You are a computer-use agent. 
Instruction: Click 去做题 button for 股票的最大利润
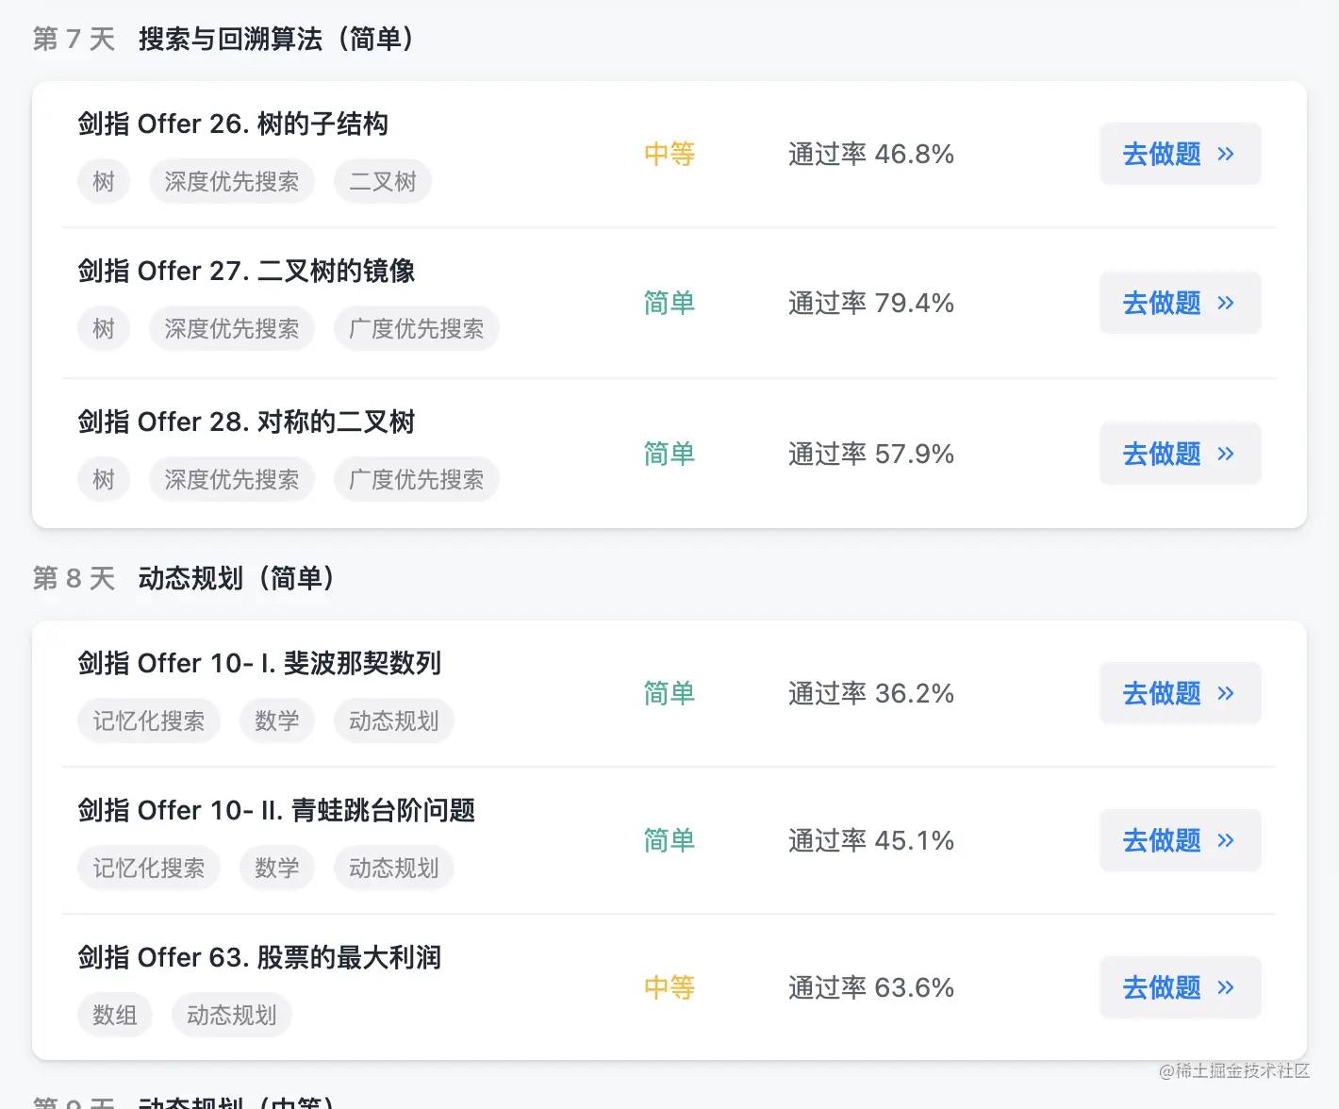tap(1179, 987)
